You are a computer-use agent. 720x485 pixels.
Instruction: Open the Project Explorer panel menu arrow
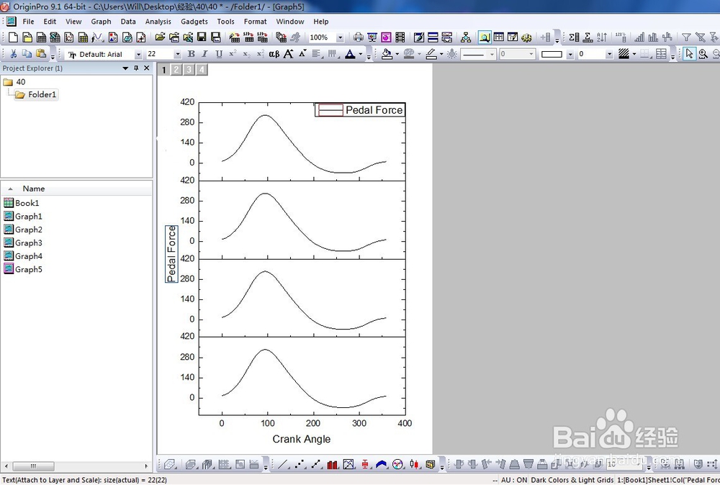tap(125, 68)
